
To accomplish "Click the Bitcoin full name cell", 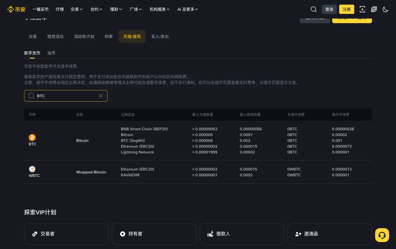I will click(x=82, y=140).
